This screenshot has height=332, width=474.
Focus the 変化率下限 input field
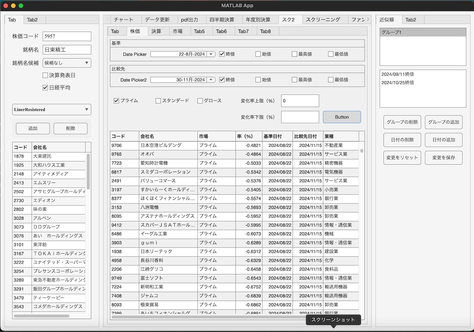coord(300,117)
